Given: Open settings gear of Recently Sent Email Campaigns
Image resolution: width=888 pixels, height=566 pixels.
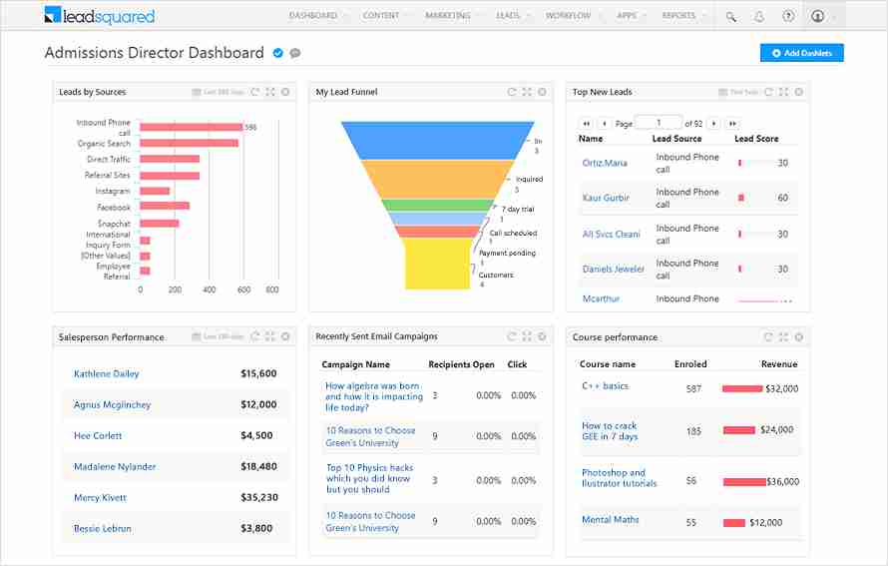Looking at the screenshot, I should point(542,336).
